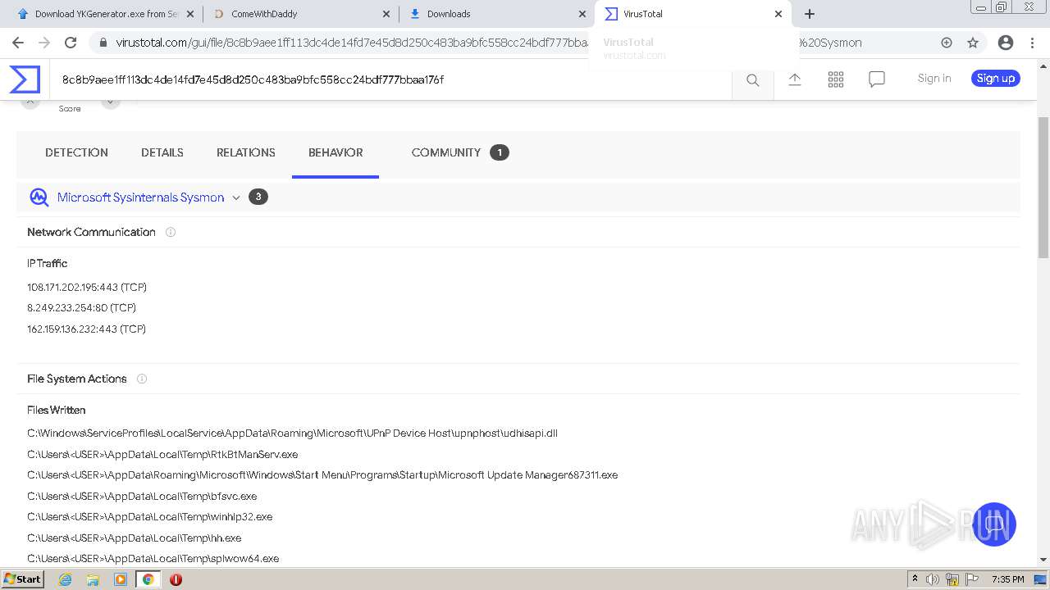1050x590 pixels.
Task: Click IP entry 8.249.233.254:80 (TCP)
Action: [x=81, y=308]
